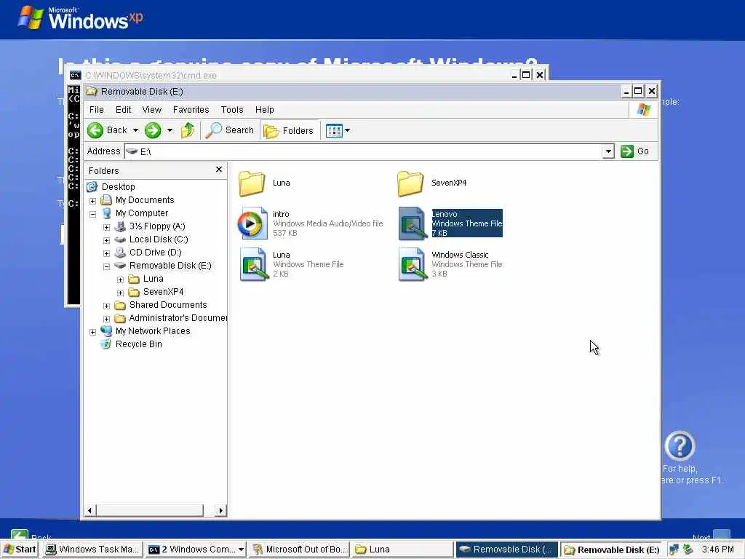Expand My Network Places node

click(92, 332)
